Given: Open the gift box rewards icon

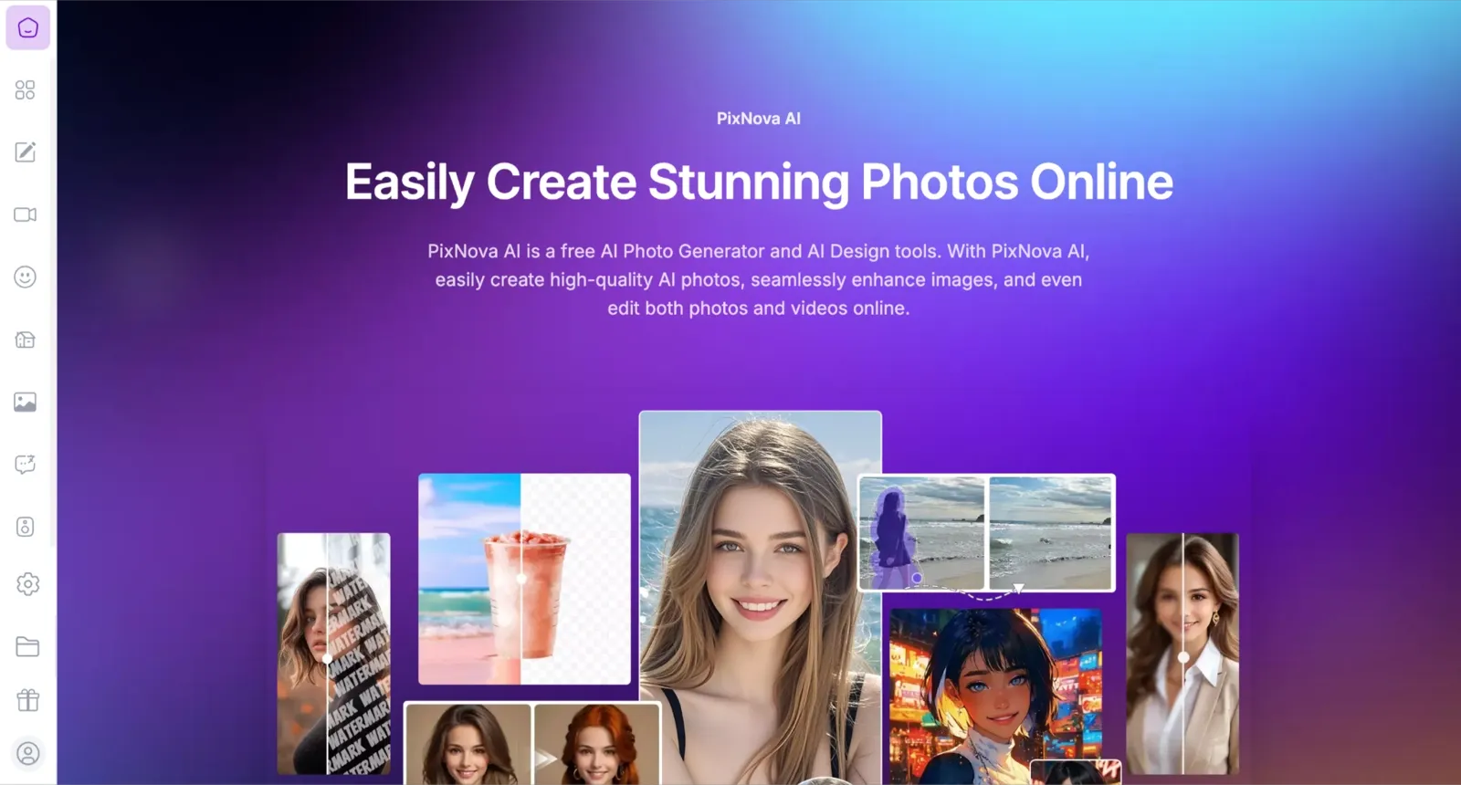Looking at the screenshot, I should (x=27, y=700).
